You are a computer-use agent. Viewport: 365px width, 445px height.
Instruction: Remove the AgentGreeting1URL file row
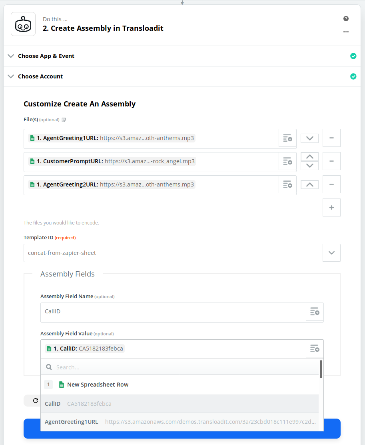coord(331,138)
